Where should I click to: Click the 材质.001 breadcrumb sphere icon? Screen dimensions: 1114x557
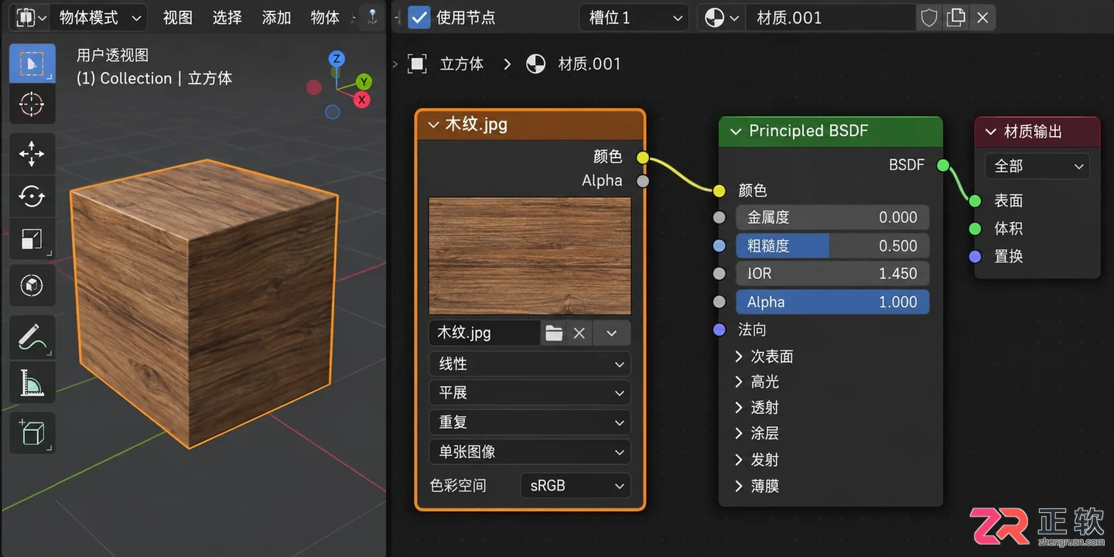coord(535,63)
